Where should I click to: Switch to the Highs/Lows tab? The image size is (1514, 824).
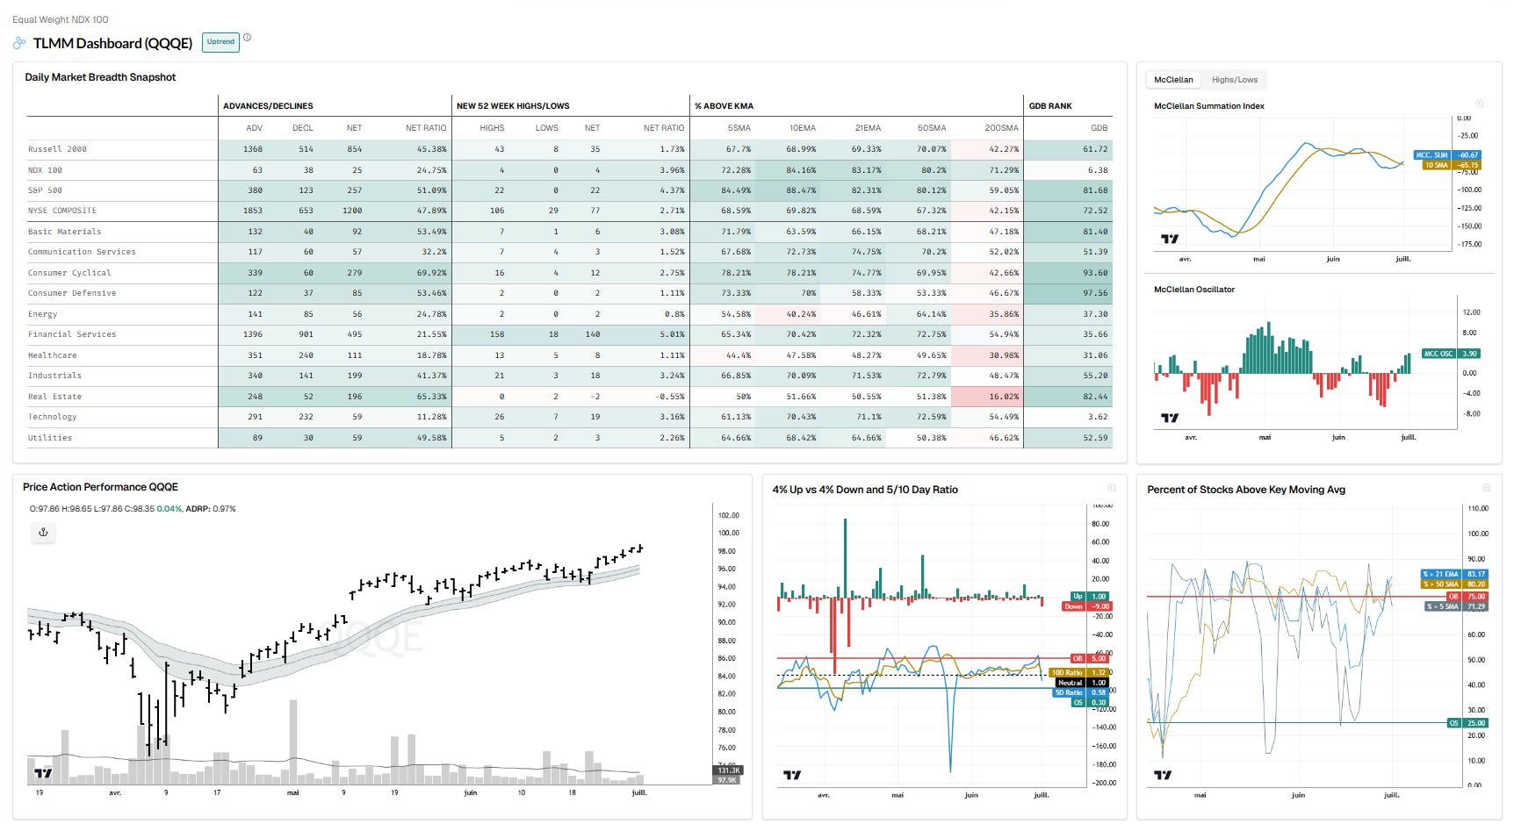[x=1235, y=80]
